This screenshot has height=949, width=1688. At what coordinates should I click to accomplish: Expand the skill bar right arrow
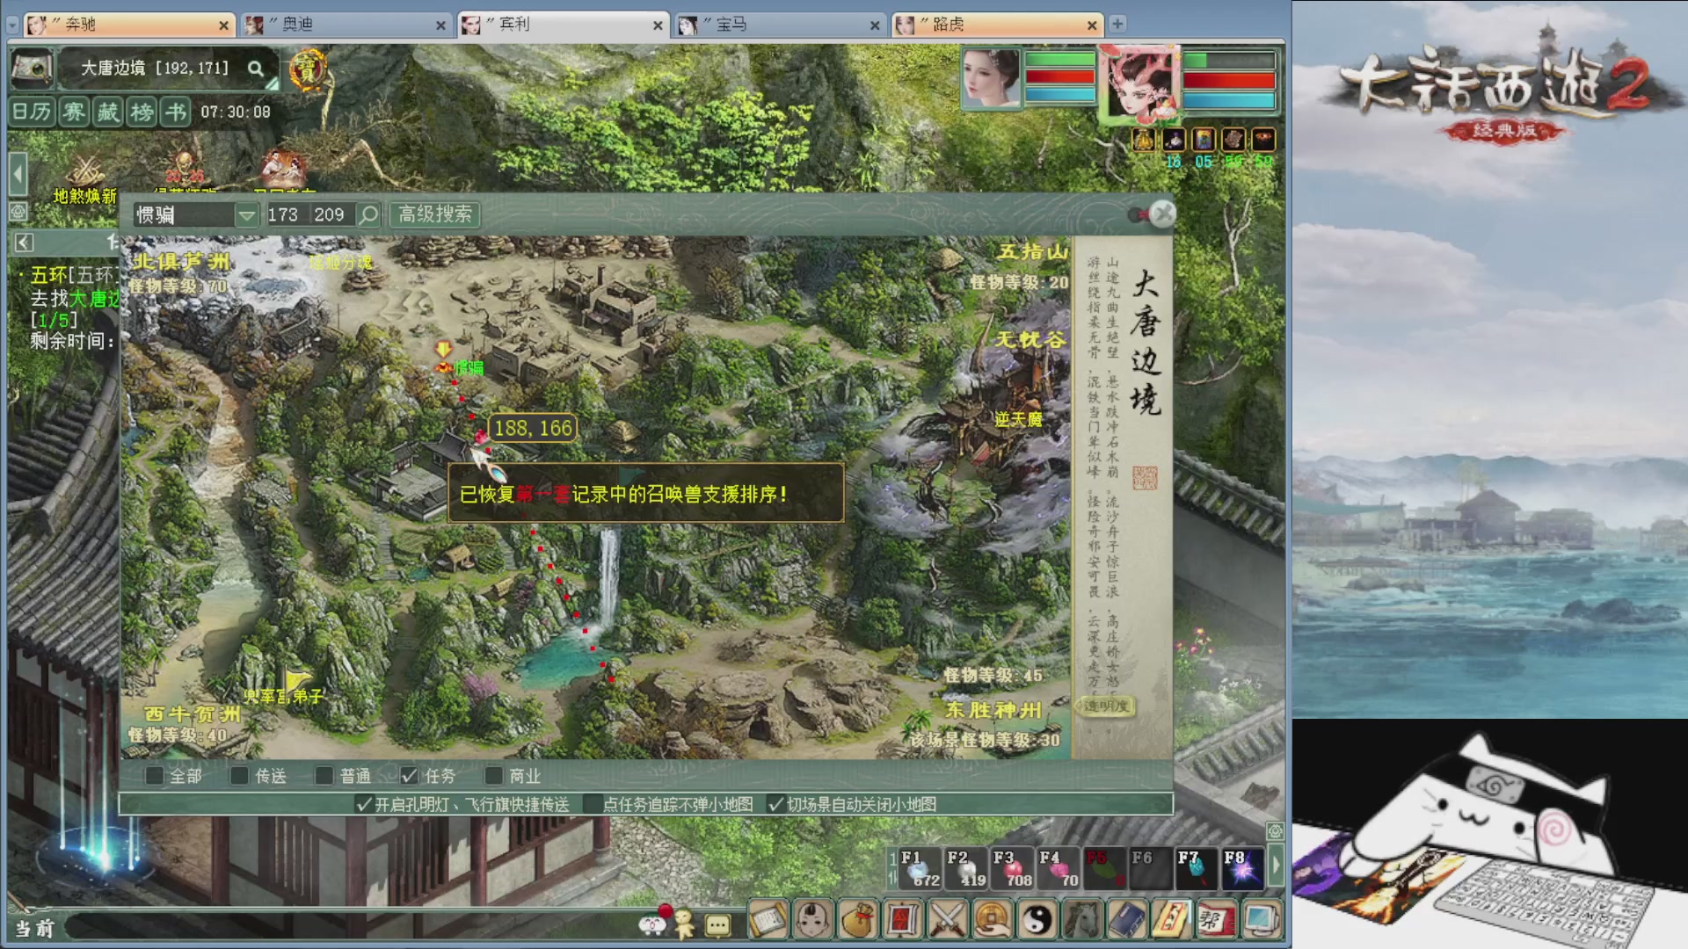pyautogui.click(x=1275, y=866)
